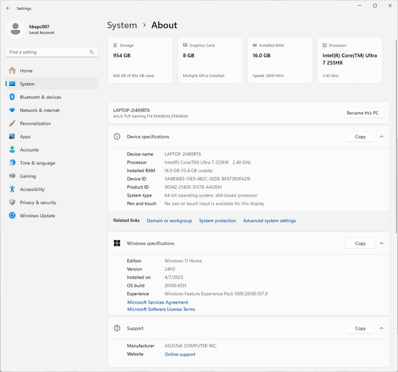This screenshot has width=398, height=372.
Task: Open the Online support link
Action: [180, 354]
